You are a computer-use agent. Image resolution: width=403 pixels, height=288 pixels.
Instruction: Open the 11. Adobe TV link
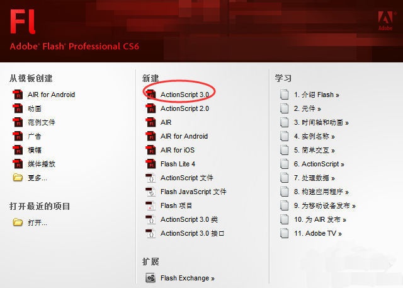tap(317, 233)
